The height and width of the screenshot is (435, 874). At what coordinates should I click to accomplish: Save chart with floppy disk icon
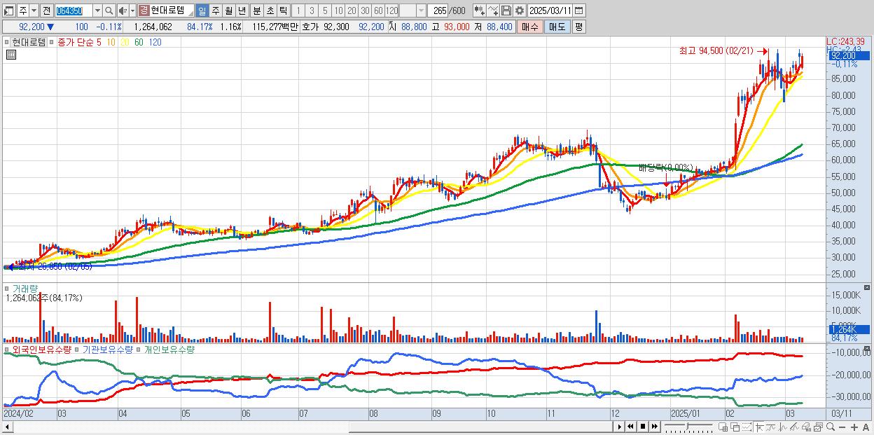pos(506,11)
